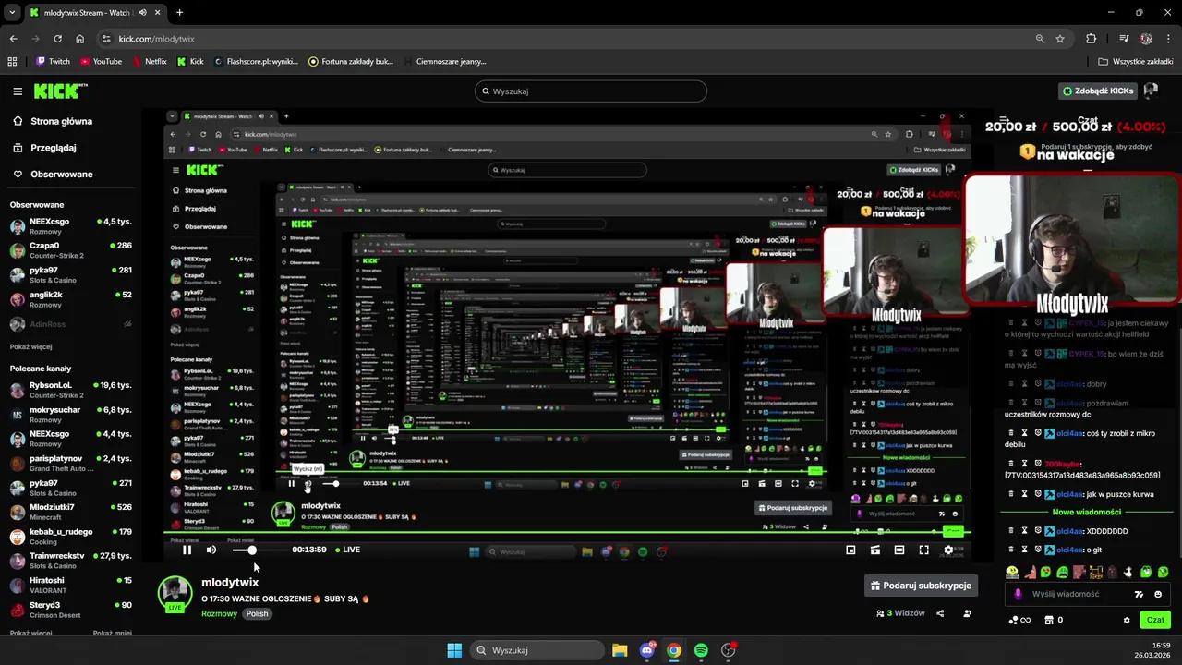Open the Twitch bookmark

(53, 61)
